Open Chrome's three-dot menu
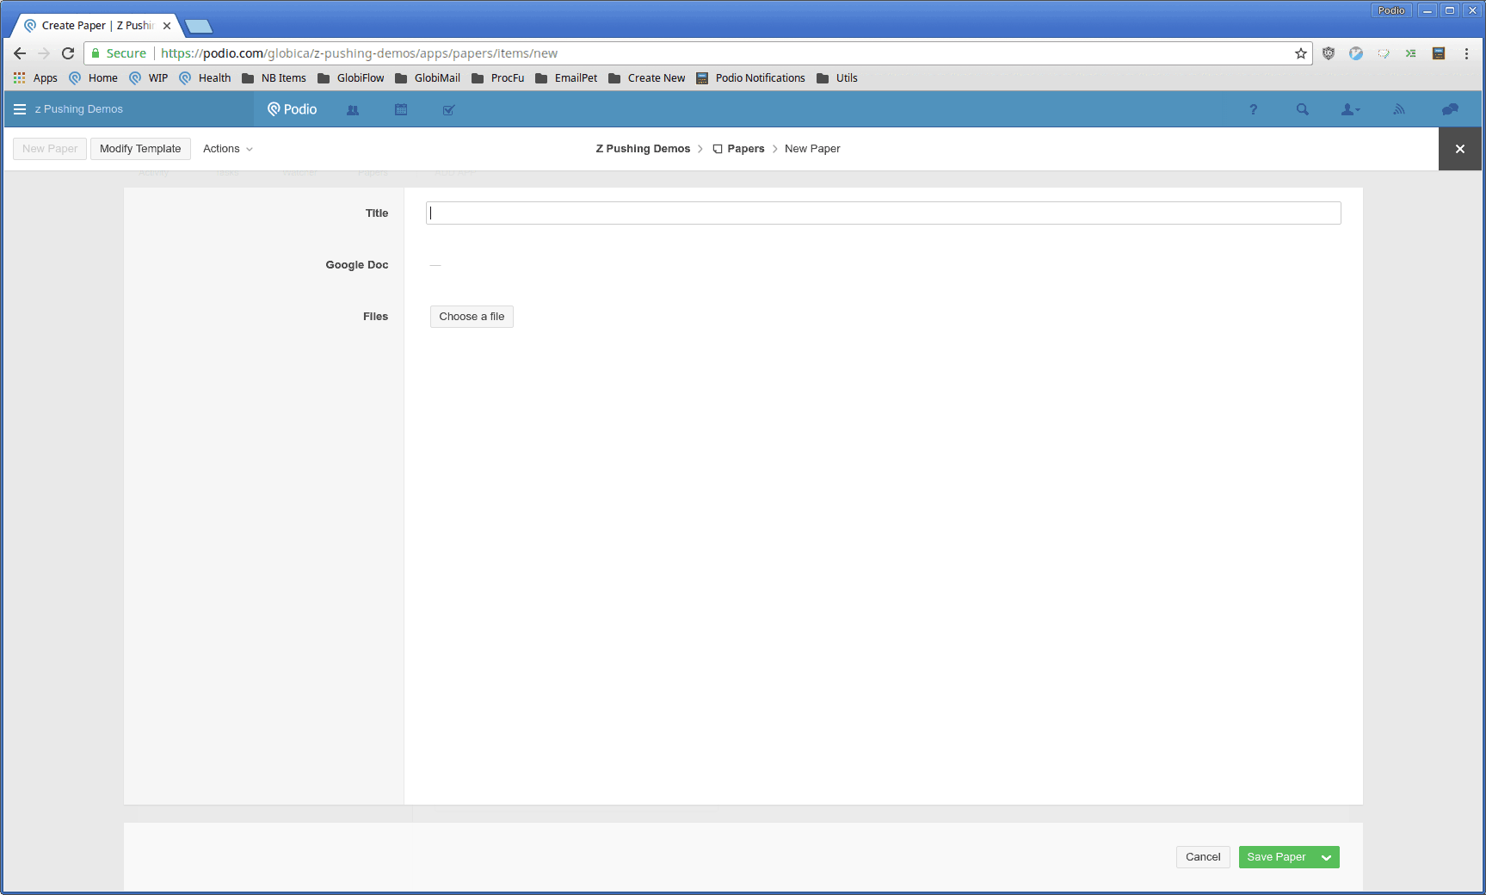1486x895 pixels. tap(1466, 53)
